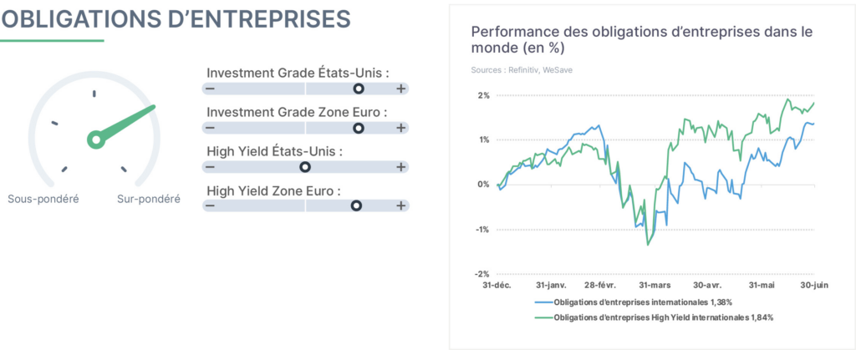Click the Sur-pondéré gauge label
Screen dimensions: 856x350
pos(149,199)
